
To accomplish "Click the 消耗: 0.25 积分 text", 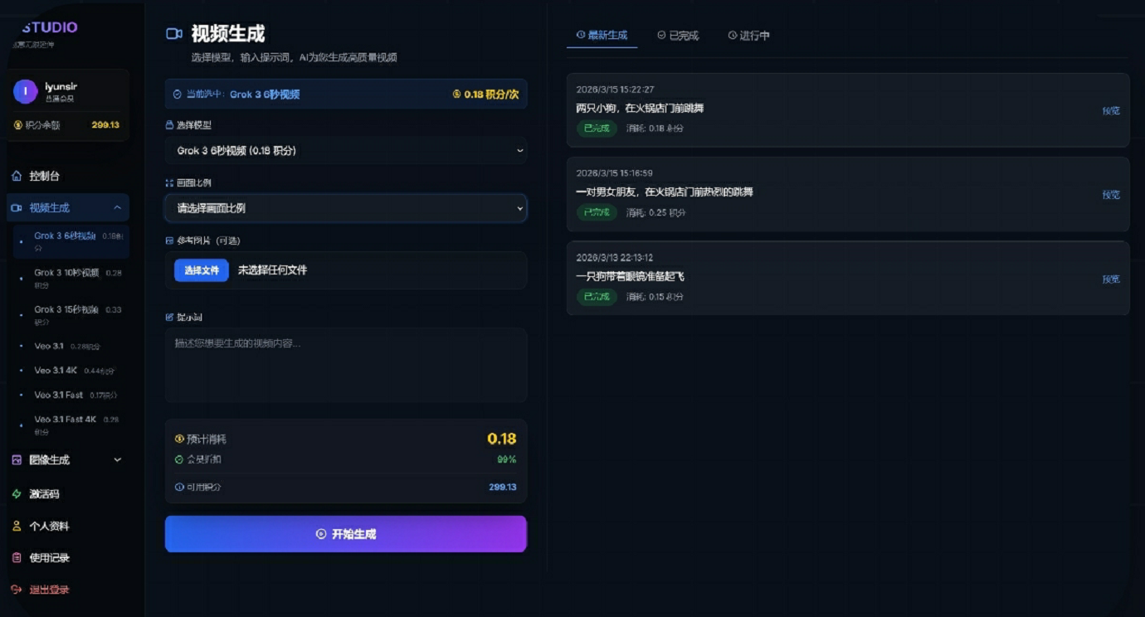I will click(x=655, y=213).
